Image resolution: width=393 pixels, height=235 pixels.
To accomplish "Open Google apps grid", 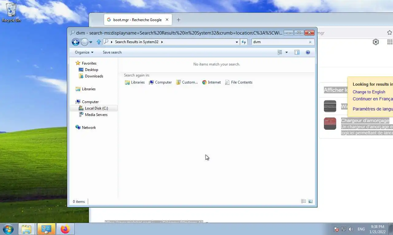I will coord(390,42).
